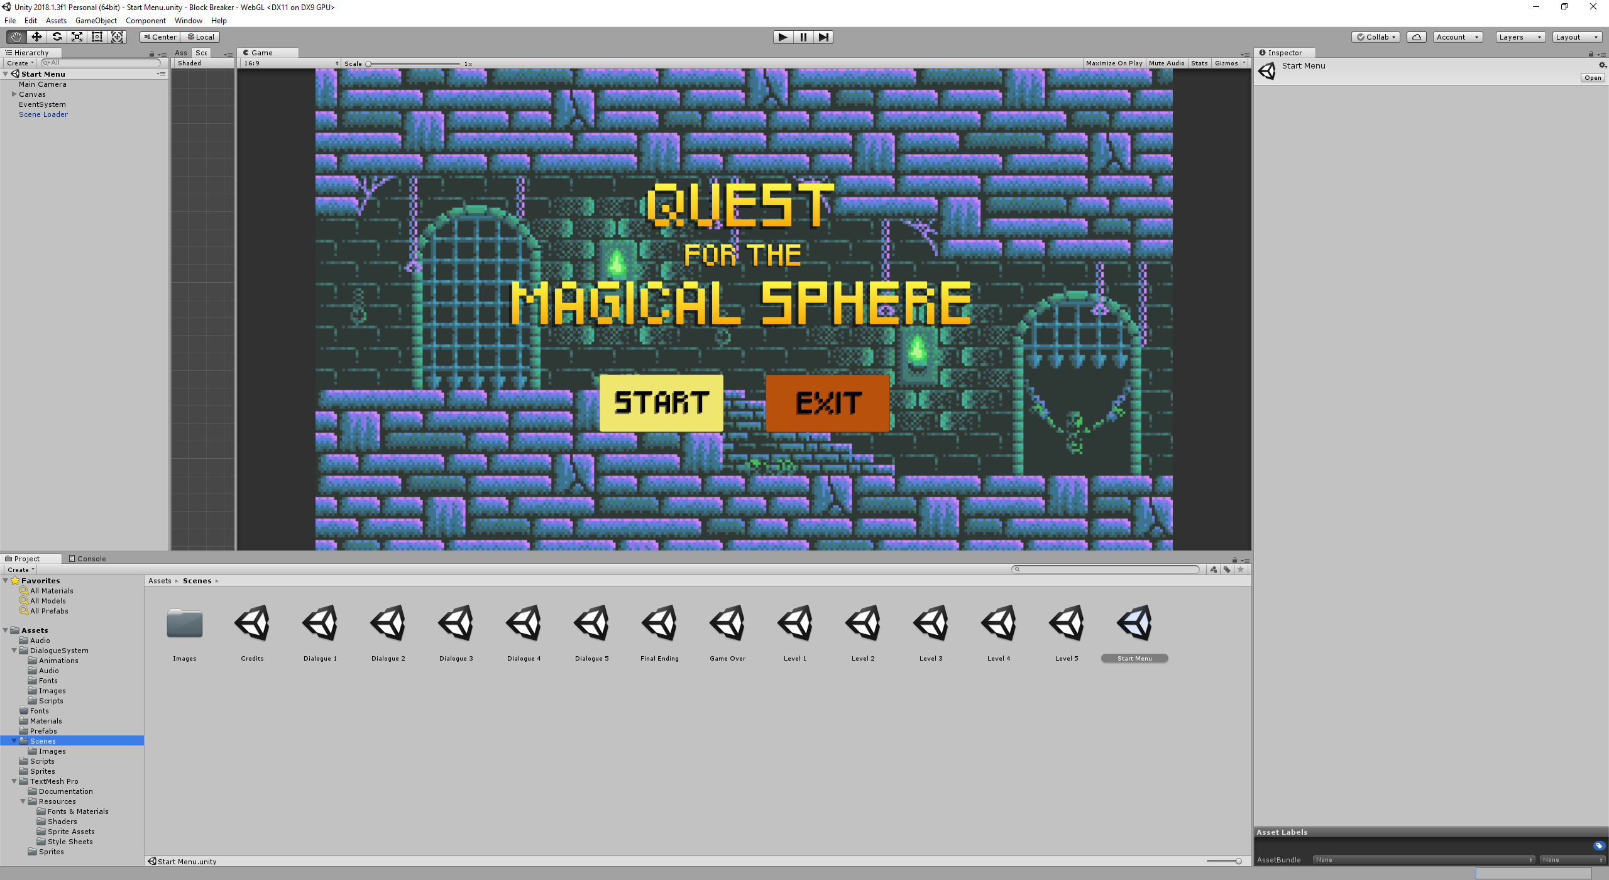Select the Scale tool icon
This screenshot has height=880, width=1609.
pyautogui.click(x=77, y=37)
